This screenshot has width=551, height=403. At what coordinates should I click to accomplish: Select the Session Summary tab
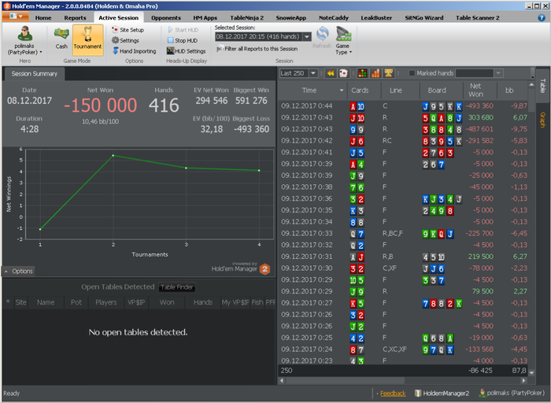(34, 74)
